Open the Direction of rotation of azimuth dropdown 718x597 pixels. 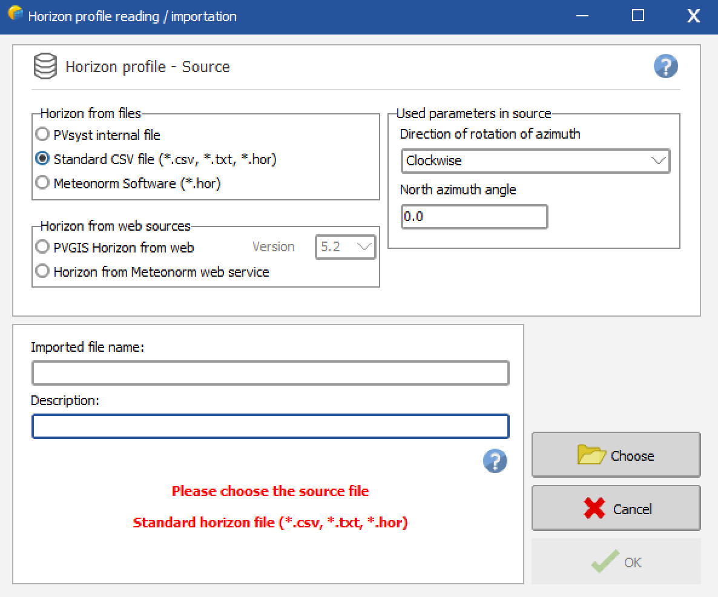pos(535,161)
